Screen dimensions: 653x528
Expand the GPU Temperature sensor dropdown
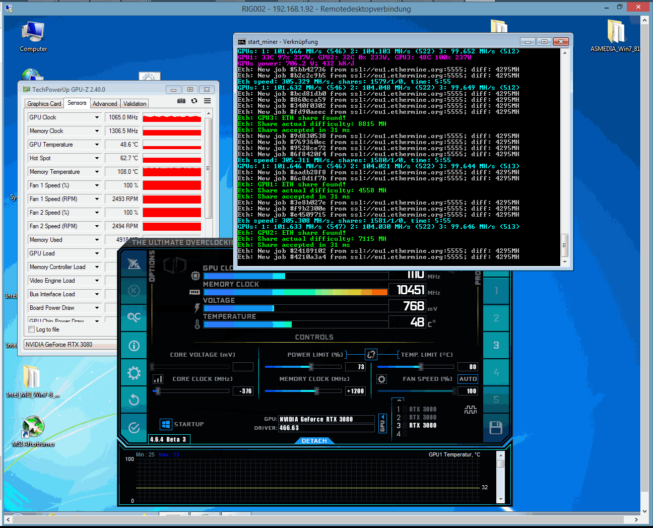(97, 145)
